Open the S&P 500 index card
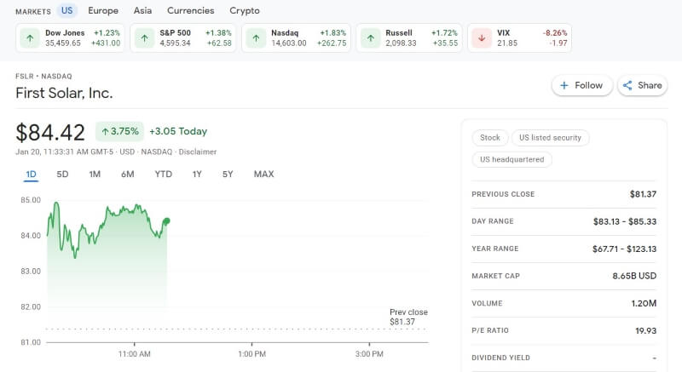Screen dimensions: 682x372 183,38
